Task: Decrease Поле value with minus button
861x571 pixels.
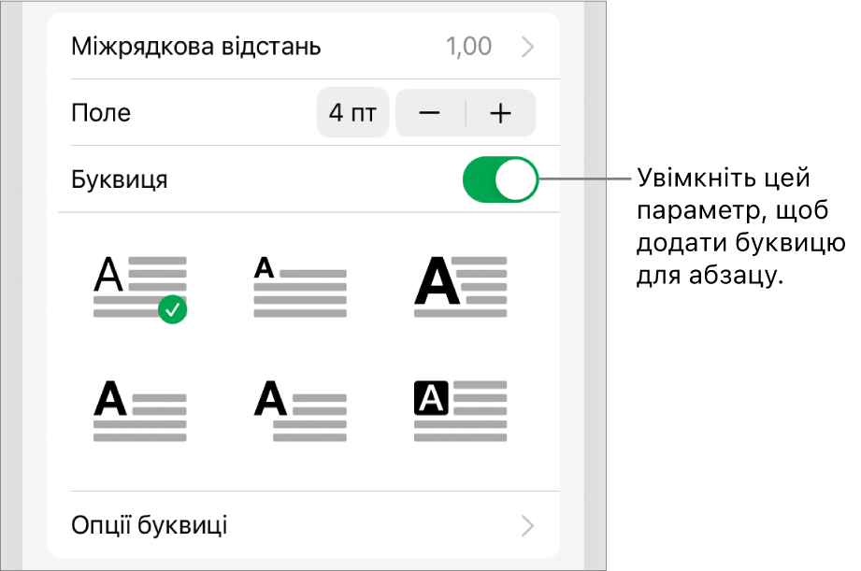Action: click(429, 113)
